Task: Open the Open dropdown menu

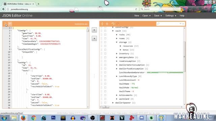Action: [146, 16]
